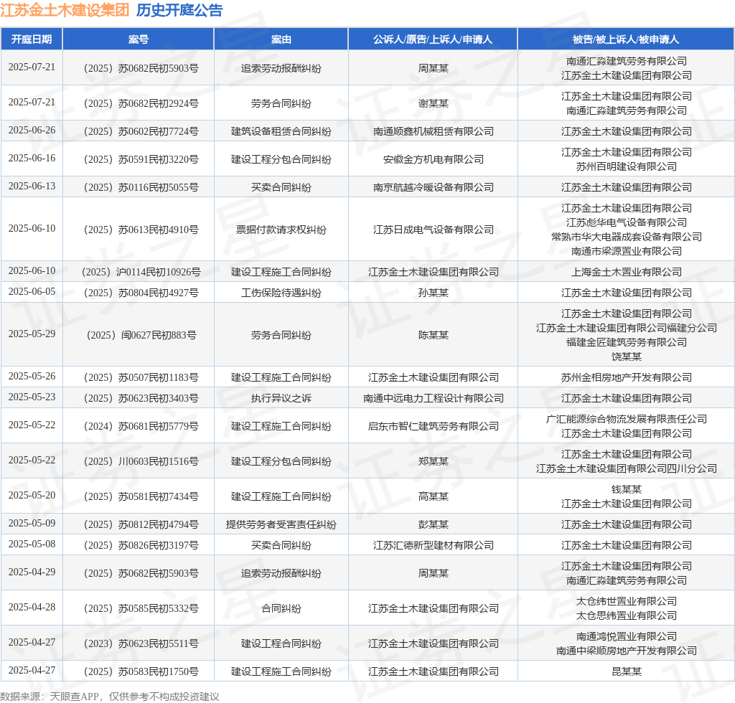Image resolution: width=735 pixels, height=703 pixels.
Task: Select case number (2025)苏0613民初4910号
Action: pos(141,230)
